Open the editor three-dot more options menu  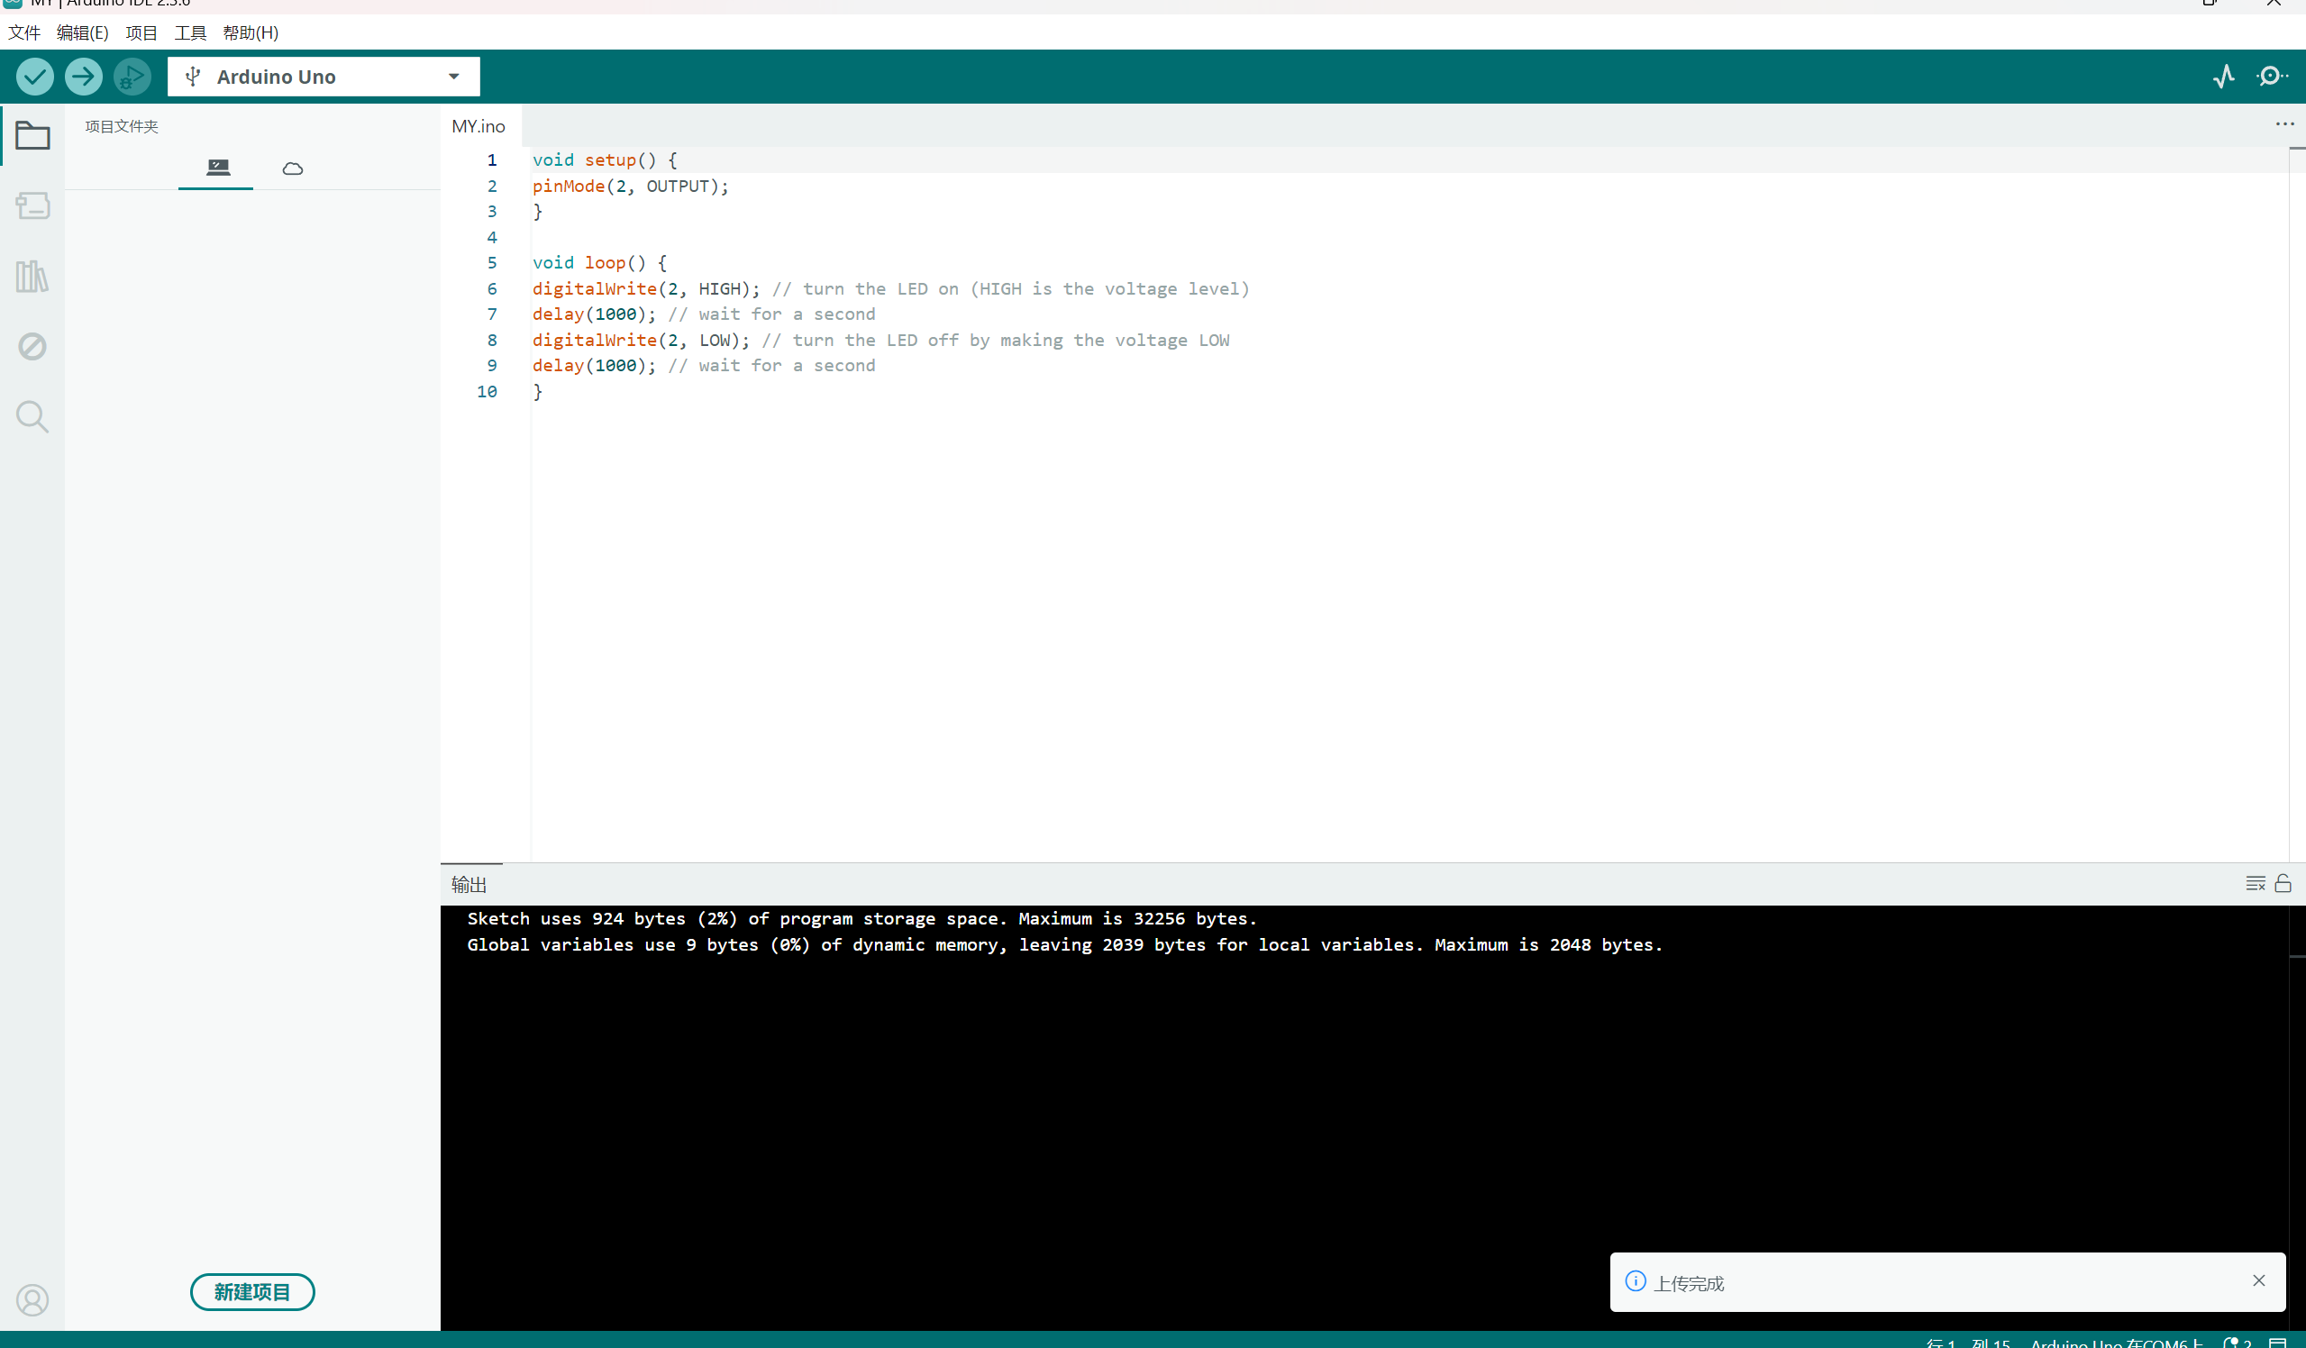tap(2284, 124)
